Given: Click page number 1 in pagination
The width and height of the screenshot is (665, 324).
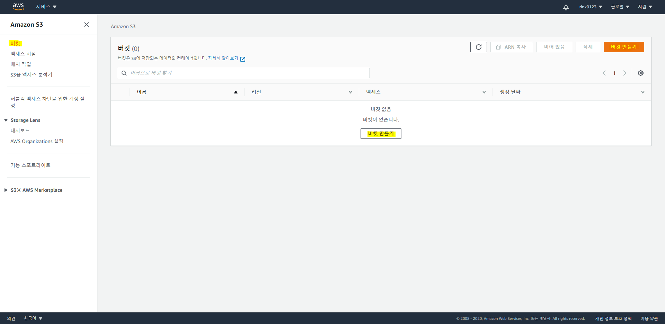Looking at the screenshot, I should tap(614, 73).
